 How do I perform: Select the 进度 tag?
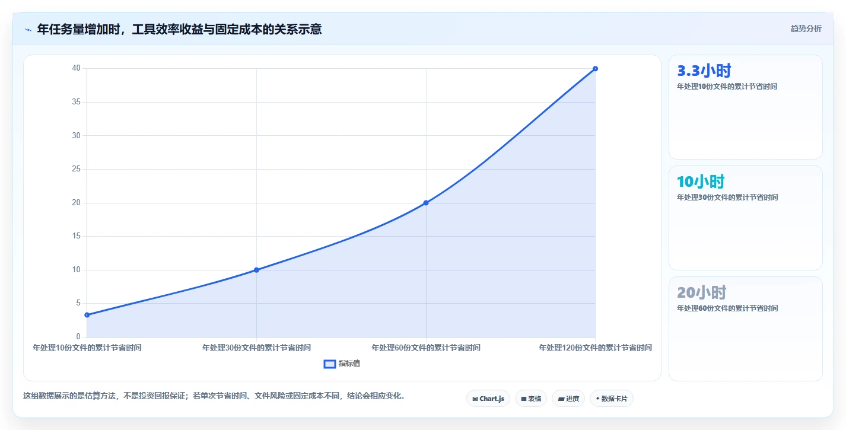pos(568,399)
